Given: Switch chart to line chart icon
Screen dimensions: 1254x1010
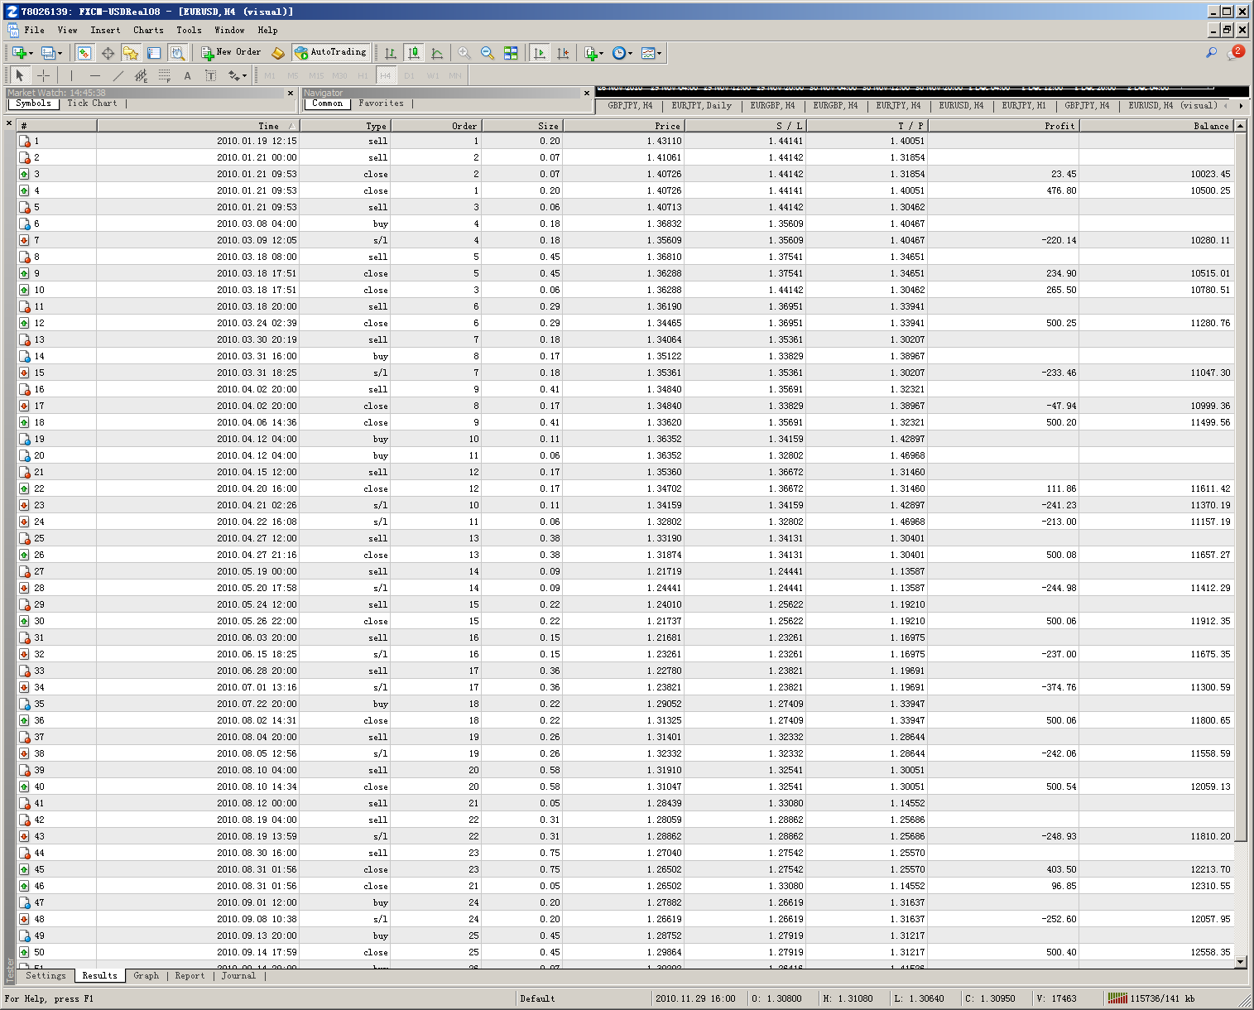Looking at the screenshot, I should coord(437,53).
